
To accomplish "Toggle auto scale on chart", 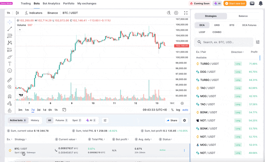I will (x=185, y=110).
